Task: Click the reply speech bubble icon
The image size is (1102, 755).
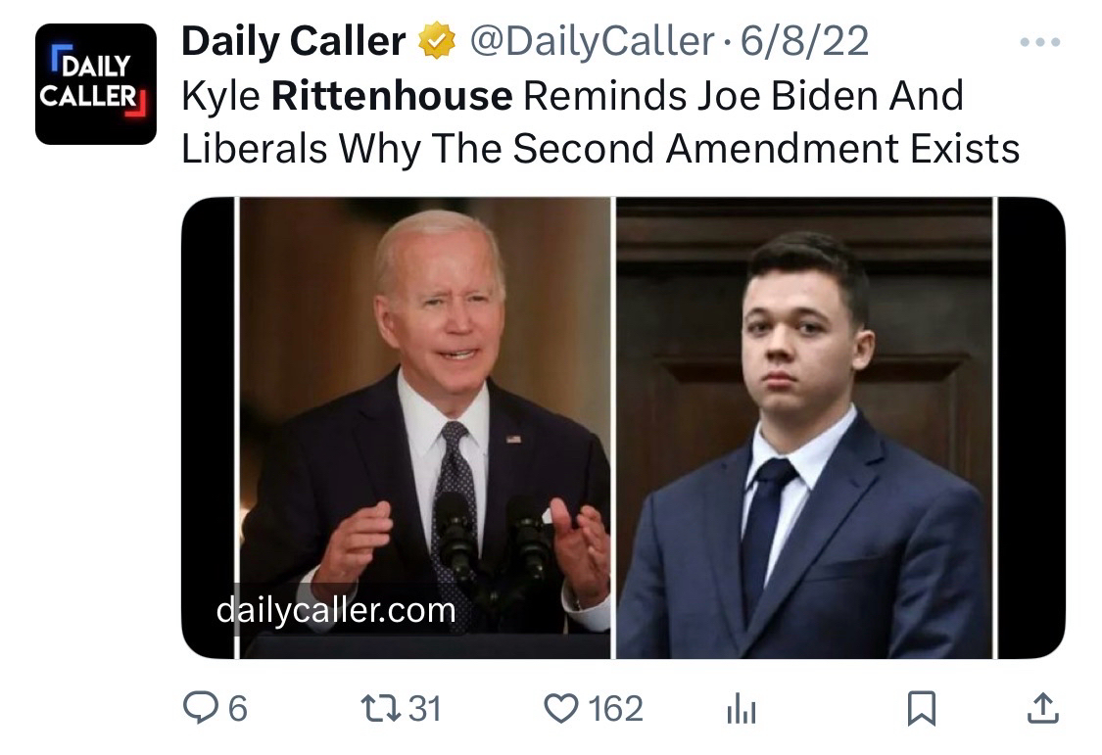Action: click(x=200, y=707)
